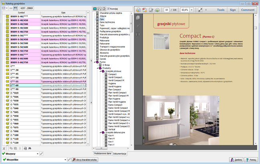Collapse the Purmo tree node
The width and height of the screenshot is (260, 164).
point(95,62)
